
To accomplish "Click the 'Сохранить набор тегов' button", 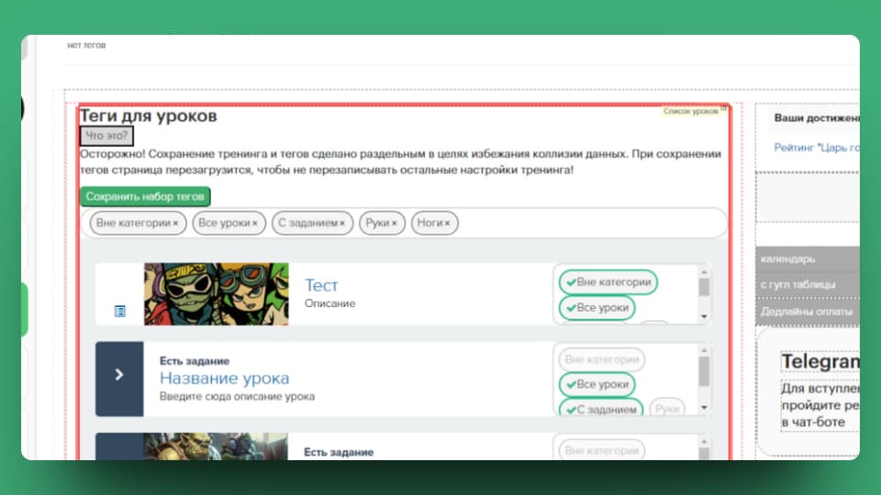I will [145, 196].
